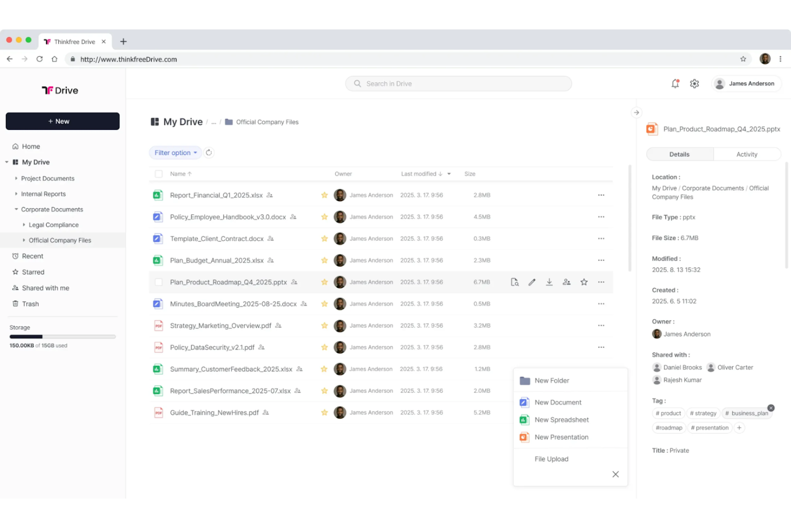Open Shared with me in the sidebar
This screenshot has width=791, height=528.
click(x=45, y=288)
